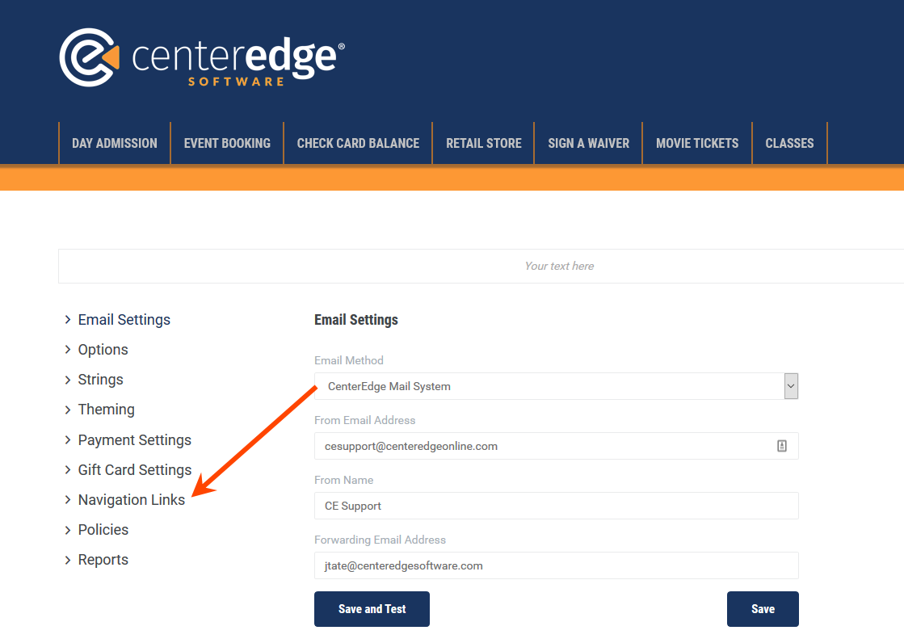Open the Email Method dropdown

point(557,386)
